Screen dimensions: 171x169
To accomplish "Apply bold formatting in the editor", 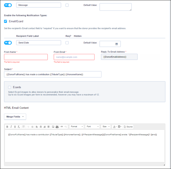I will pos(7,127).
